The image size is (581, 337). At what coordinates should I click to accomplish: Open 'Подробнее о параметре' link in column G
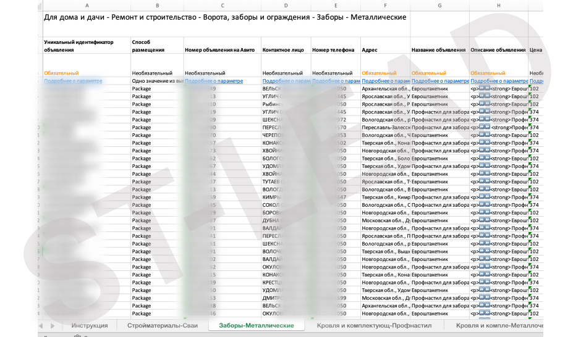pyautogui.click(x=440, y=81)
